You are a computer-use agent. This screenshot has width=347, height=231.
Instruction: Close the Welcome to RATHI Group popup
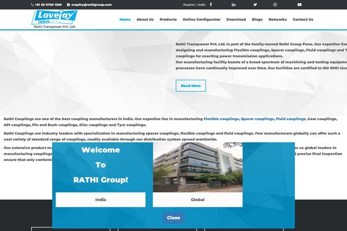[x=173, y=218]
